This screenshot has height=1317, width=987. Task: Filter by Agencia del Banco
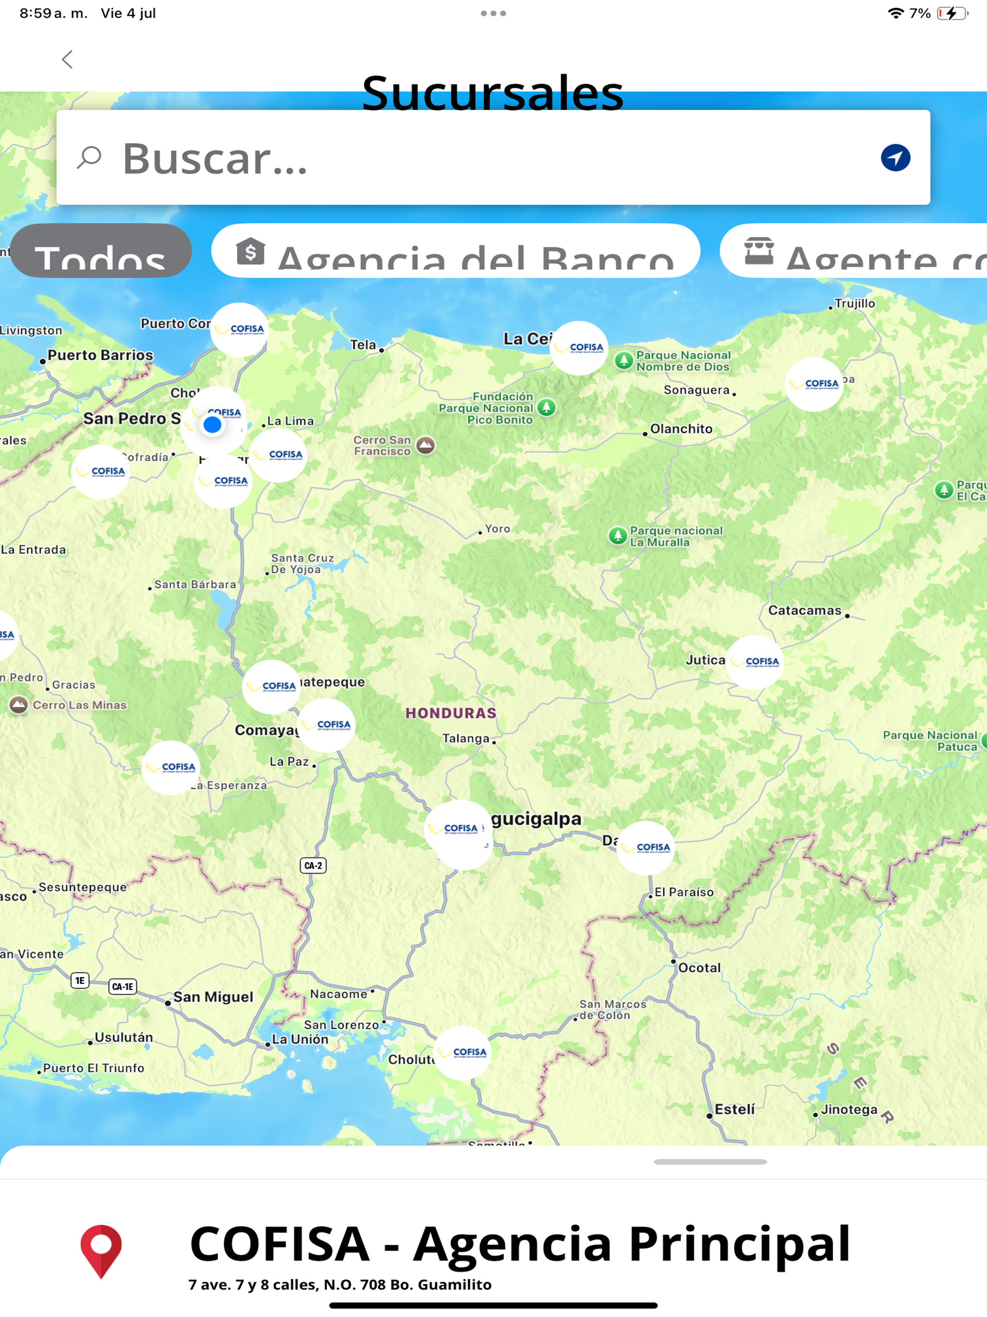coord(456,251)
